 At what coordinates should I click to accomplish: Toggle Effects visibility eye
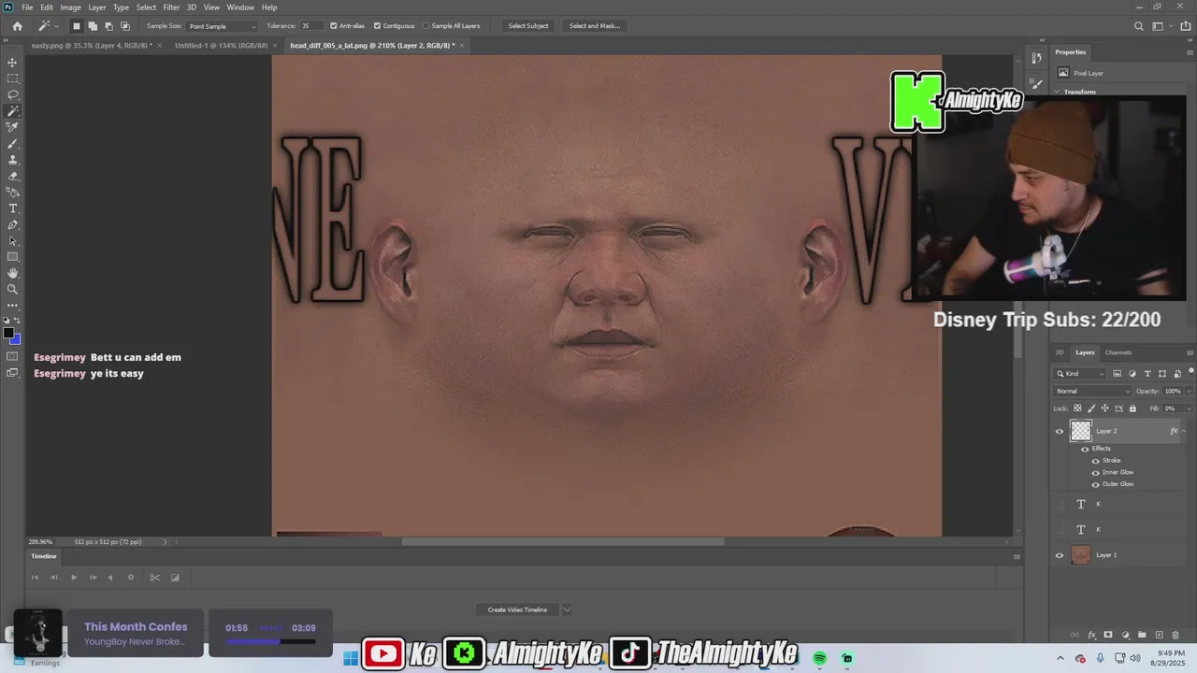pos(1086,449)
